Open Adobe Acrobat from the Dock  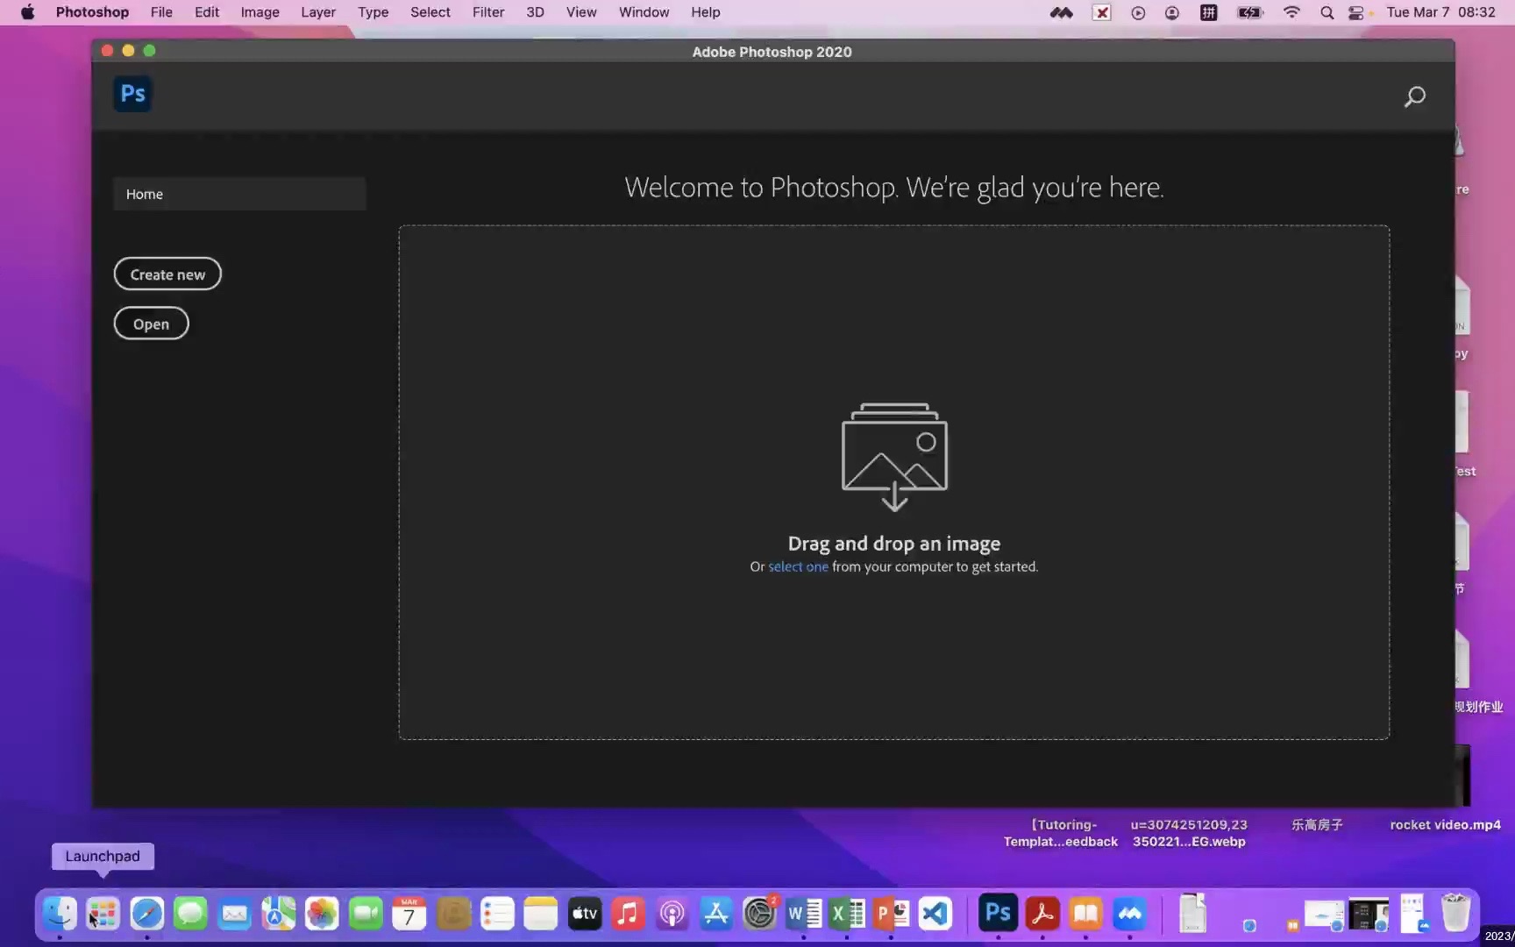pyautogui.click(x=1042, y=914)
